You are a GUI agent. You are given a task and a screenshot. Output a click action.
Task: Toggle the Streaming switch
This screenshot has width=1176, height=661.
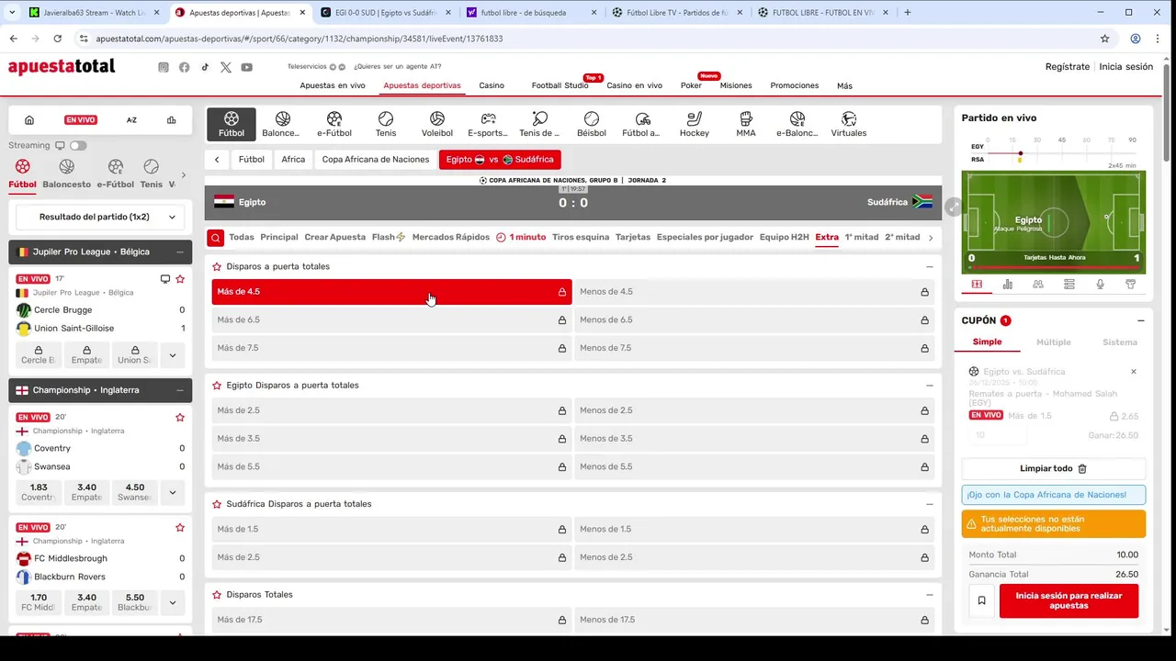pos(78,145)
